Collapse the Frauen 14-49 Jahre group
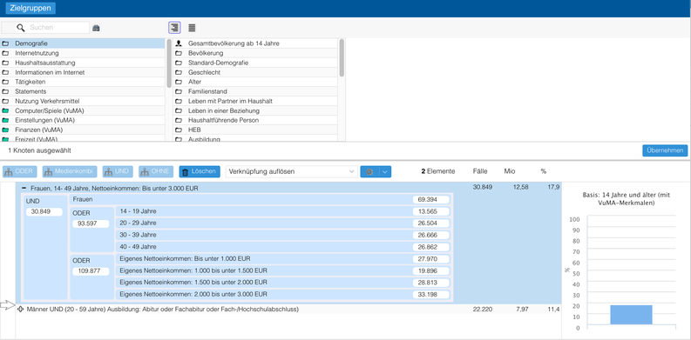The width and height of the screenshot is (691, 340). (24, 188)
